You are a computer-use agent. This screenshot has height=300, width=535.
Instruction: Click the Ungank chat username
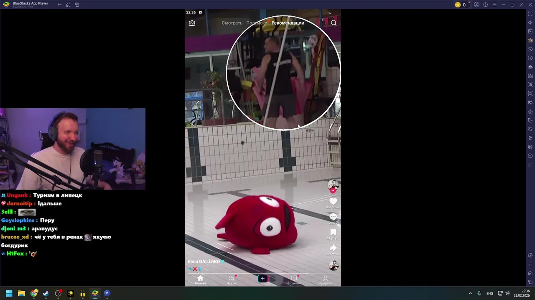pyautogui.click(x=17, y=195)
